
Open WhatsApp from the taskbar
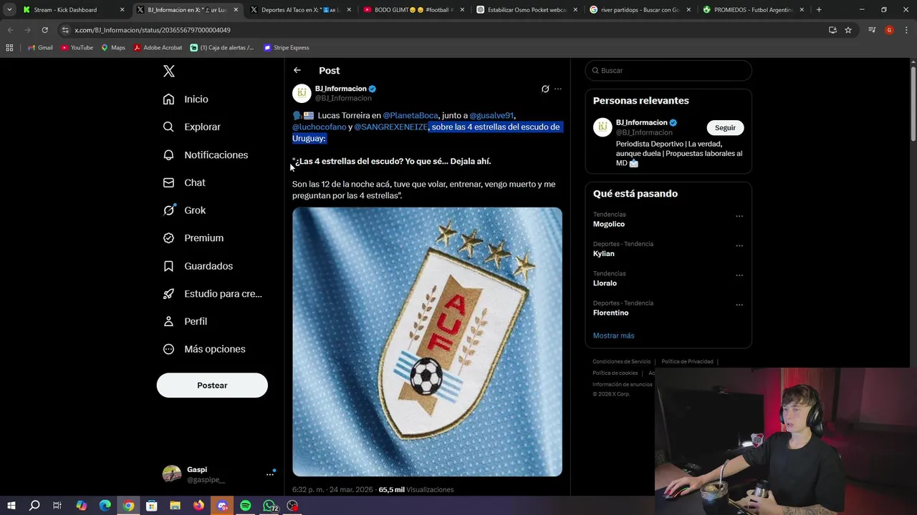tap(269, 506)
